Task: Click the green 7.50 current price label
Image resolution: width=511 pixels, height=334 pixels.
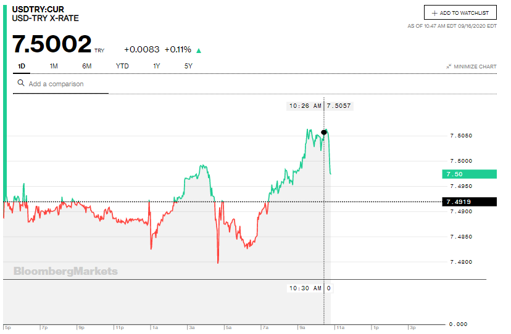Action: pos(469,174)
